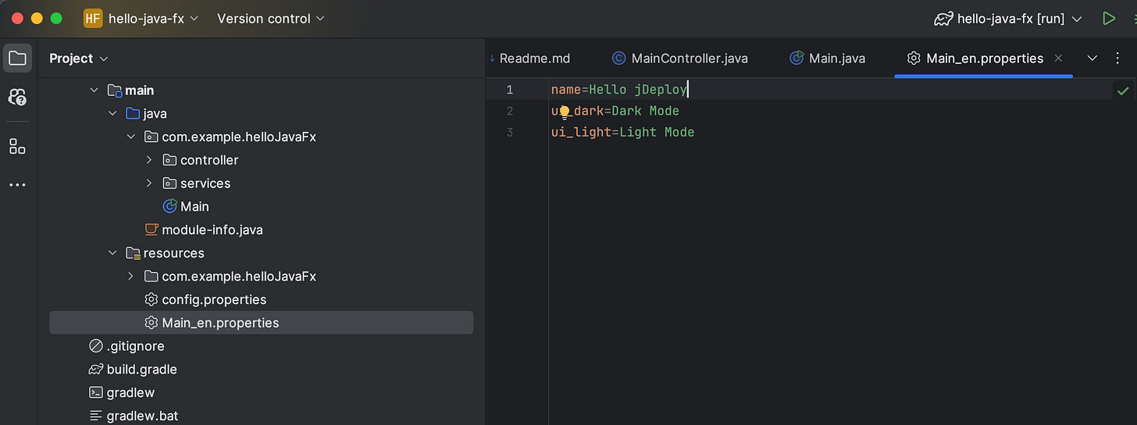Expand the services package
1137x425 pixels.
(150, 183)
